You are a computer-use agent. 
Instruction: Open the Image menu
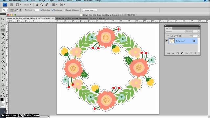pyautogui.click(x=42, y=1)
